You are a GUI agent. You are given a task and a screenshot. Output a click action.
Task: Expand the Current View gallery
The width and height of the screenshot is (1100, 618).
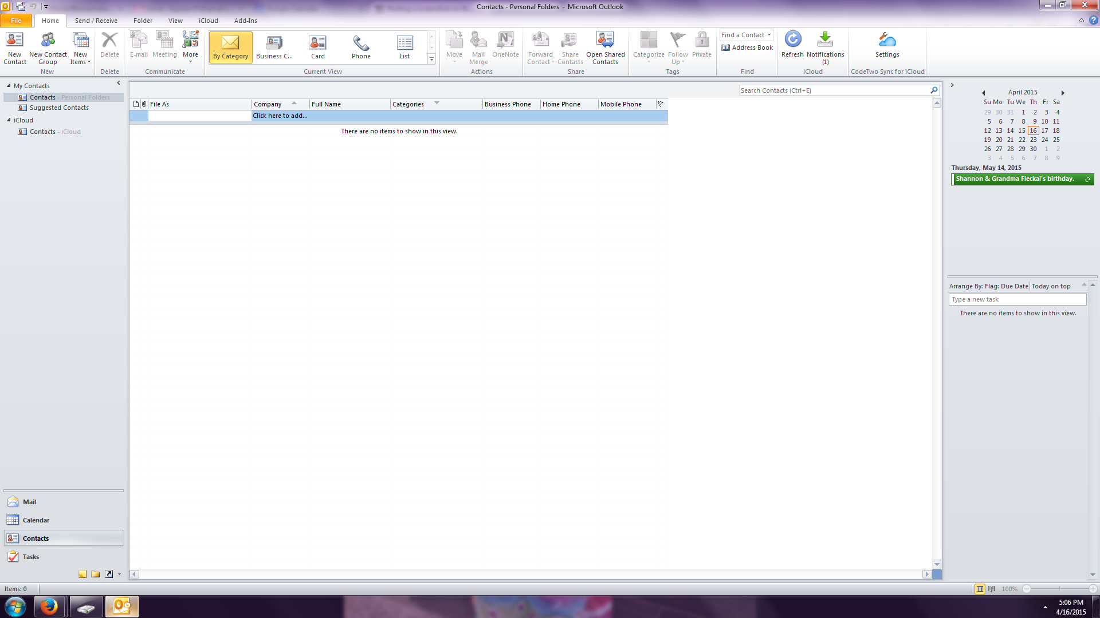tap(432, 59)
